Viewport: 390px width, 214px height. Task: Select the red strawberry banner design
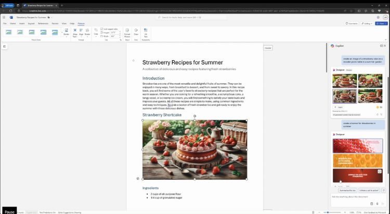point(358,146)
